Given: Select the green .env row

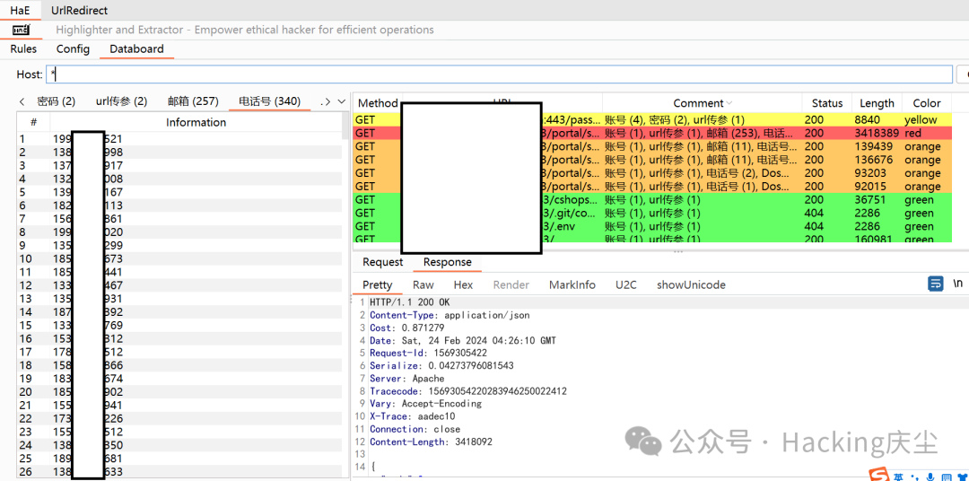Looking at the screenshot, I should [652, 226].
